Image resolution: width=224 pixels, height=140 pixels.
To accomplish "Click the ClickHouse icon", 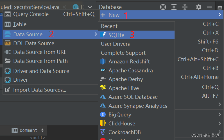I will pos(103,123).
